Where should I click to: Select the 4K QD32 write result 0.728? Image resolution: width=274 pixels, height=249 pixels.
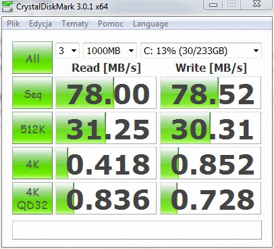pyautogui.click(x=211, y=198)
